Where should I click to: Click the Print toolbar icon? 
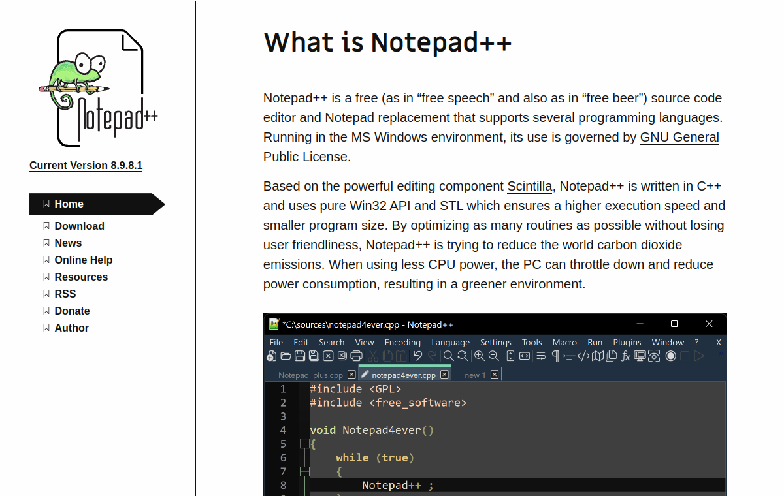(356, 356)
